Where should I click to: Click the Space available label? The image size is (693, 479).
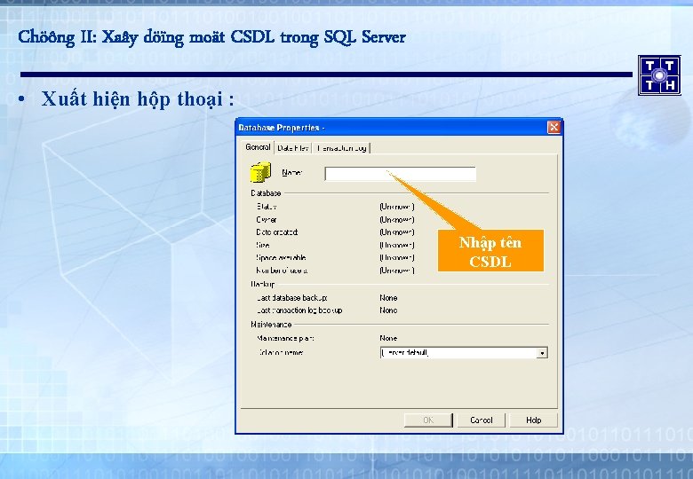point(281,257)
